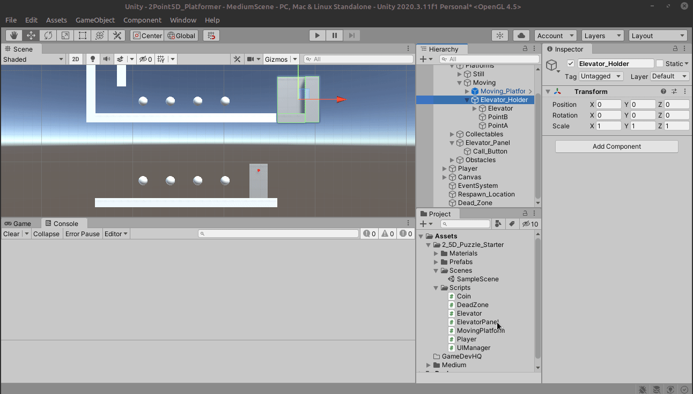
Task: Open the Tag Untagged dropdown
Action: pyautogui.click(x=601, y=76)
